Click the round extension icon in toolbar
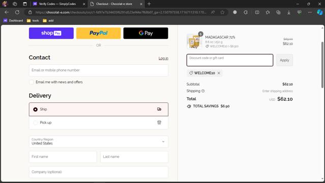Image resolution: width=325 pixels, height=183 pixels. pos(235,12)
